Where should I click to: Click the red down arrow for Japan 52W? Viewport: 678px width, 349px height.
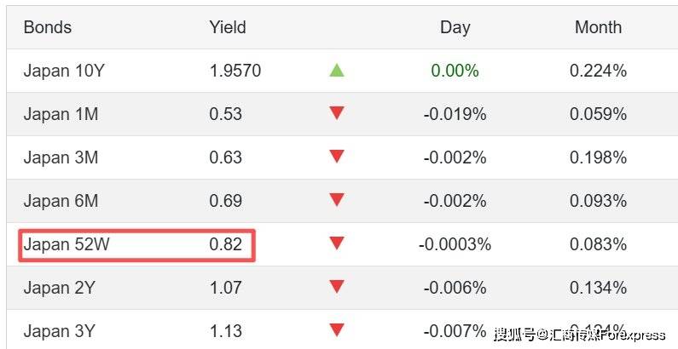(x=337, y=243)
